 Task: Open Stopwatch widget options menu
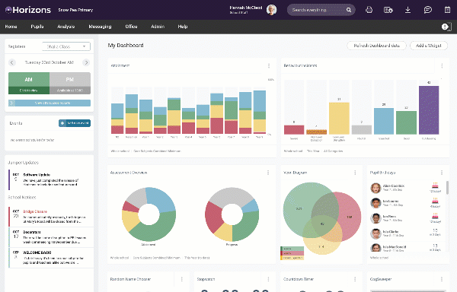tap(268, 279)
